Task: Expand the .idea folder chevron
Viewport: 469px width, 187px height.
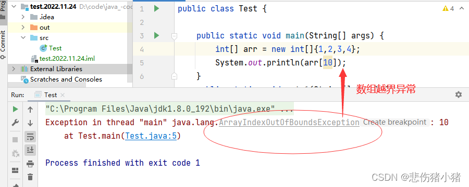Action: pos(23,17)
